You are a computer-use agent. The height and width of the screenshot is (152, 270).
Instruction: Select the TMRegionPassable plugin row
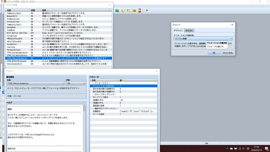(59, 38)
